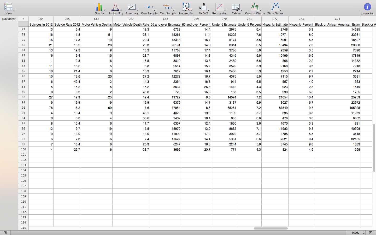This screenshot has height=235, width=376.
Task: Click cell 7.6 in Under 5 Percent
Action: click(x=249, y=34)
